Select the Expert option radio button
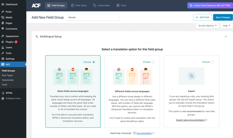Image resolution: width=233 pixels, height=138 pixels. point(212,62)
